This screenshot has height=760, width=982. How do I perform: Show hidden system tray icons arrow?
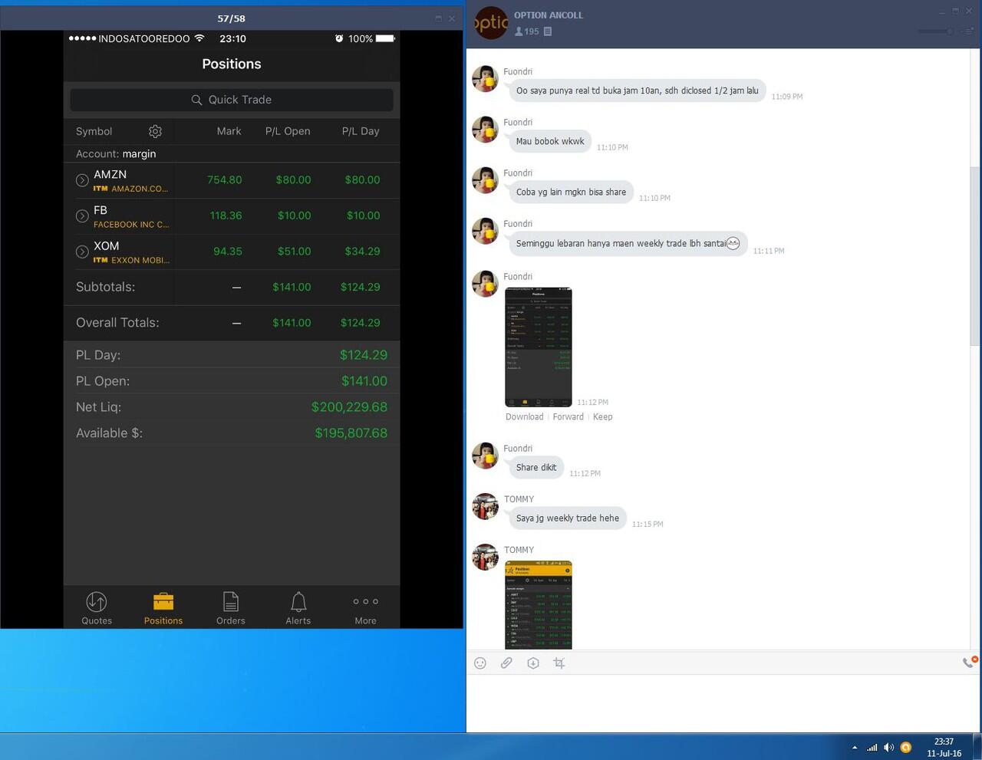click(x=855, y=748)
